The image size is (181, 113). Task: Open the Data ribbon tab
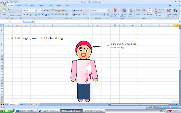click(50, 6)
